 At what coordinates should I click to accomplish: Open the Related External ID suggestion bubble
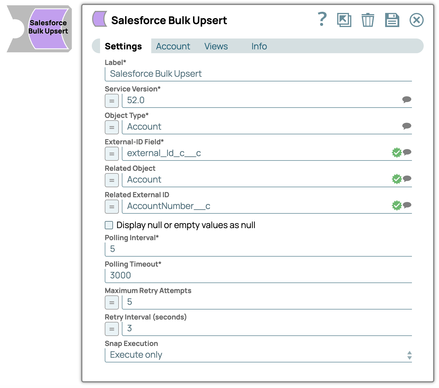(x=407, y=205)
